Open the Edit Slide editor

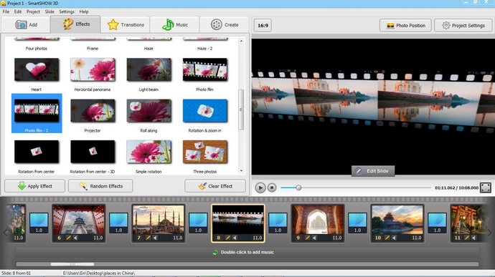(373, 171)
